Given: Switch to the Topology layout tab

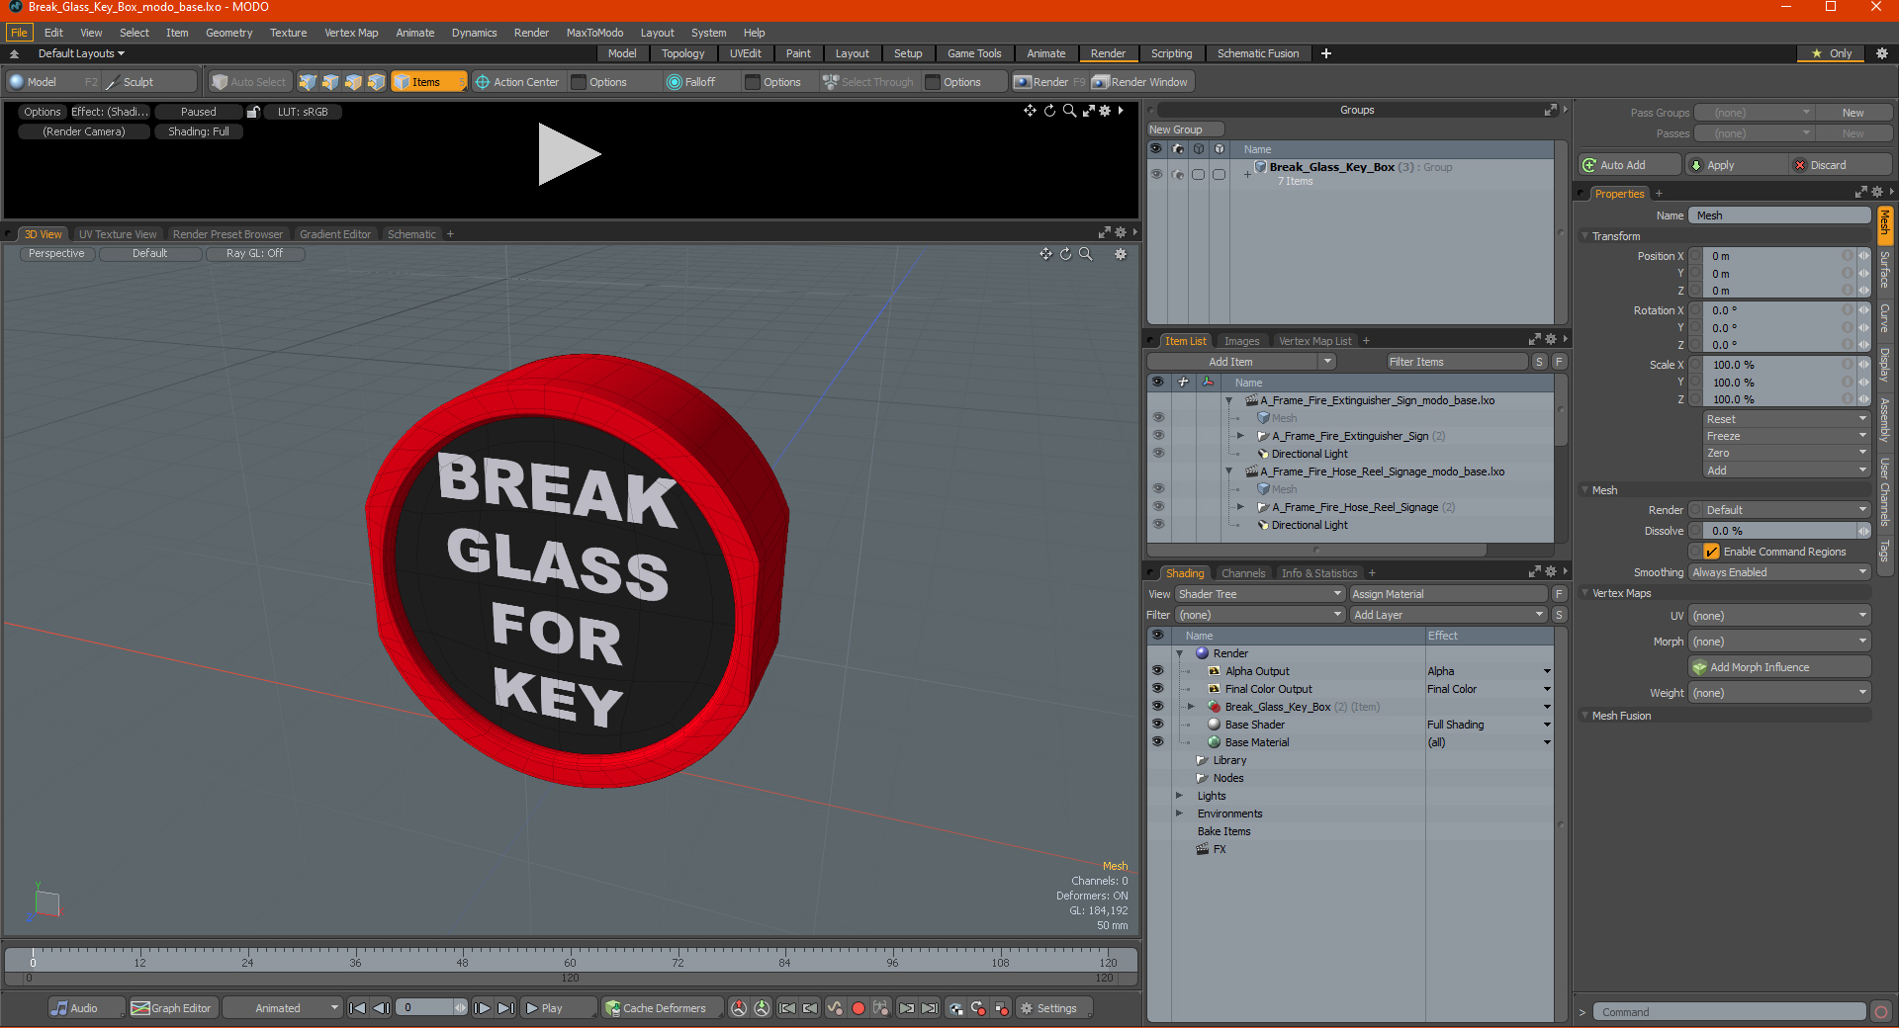Looking at the screenshot, I should tap(682, 53).
